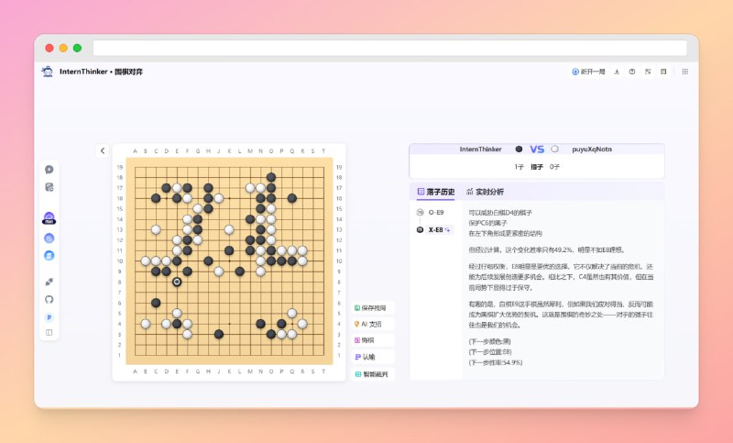Click the white stone icon beside puyuXqNotn
Screen dimensions: 733x443
(554, 150)
